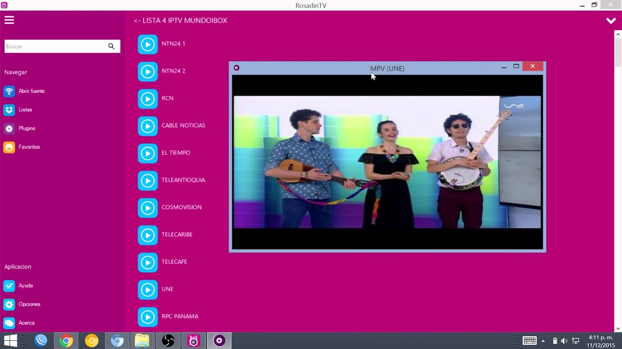Open Google Chrome from taskbar
622x349 pixels.
coord(66,341)
